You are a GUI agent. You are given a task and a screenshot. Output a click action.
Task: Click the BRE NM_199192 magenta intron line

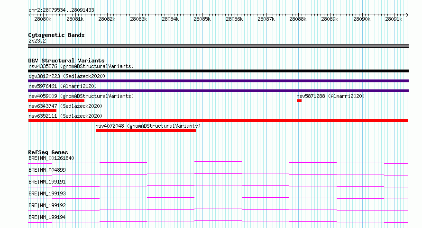(x=218, y=210)
